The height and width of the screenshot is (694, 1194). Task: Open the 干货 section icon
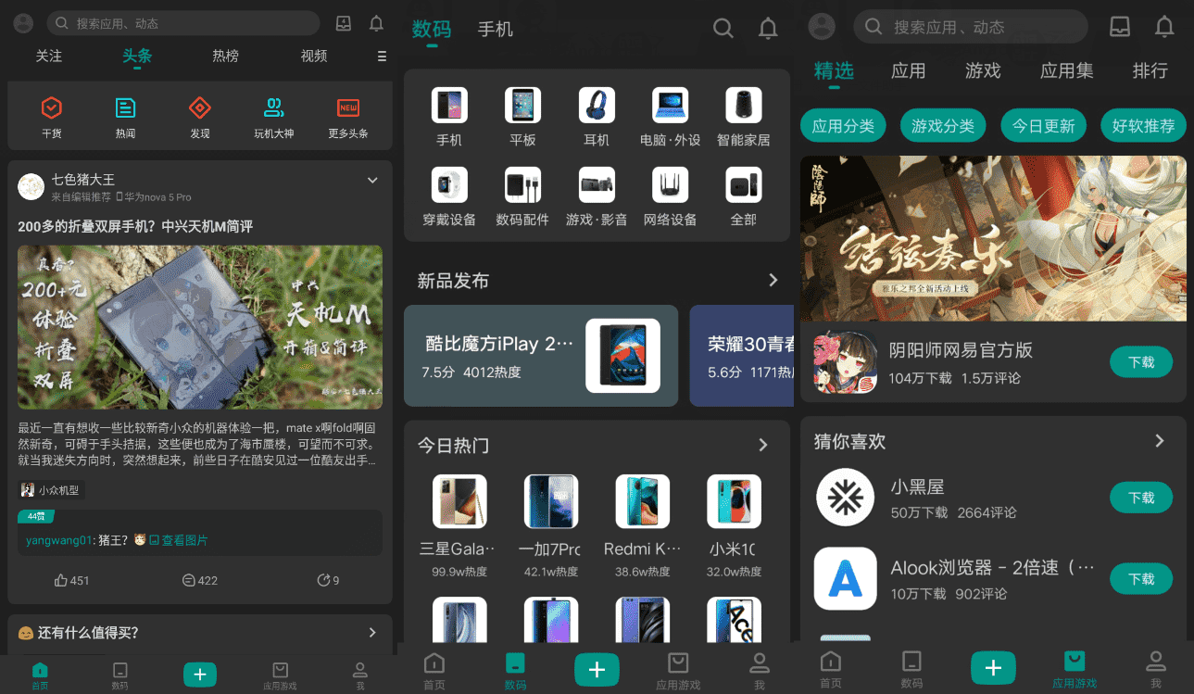pos(51,109)
